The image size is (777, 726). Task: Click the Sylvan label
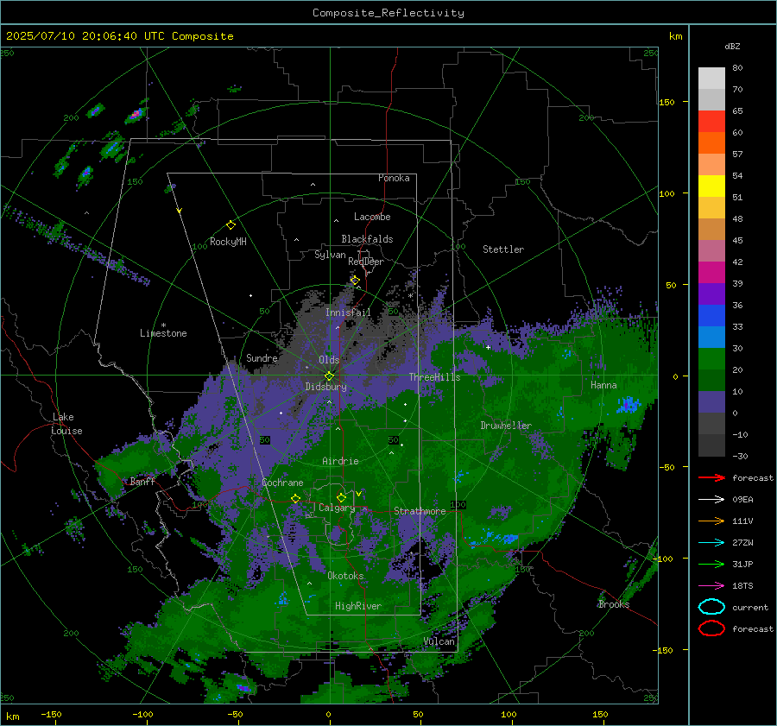tap(330, 255)
